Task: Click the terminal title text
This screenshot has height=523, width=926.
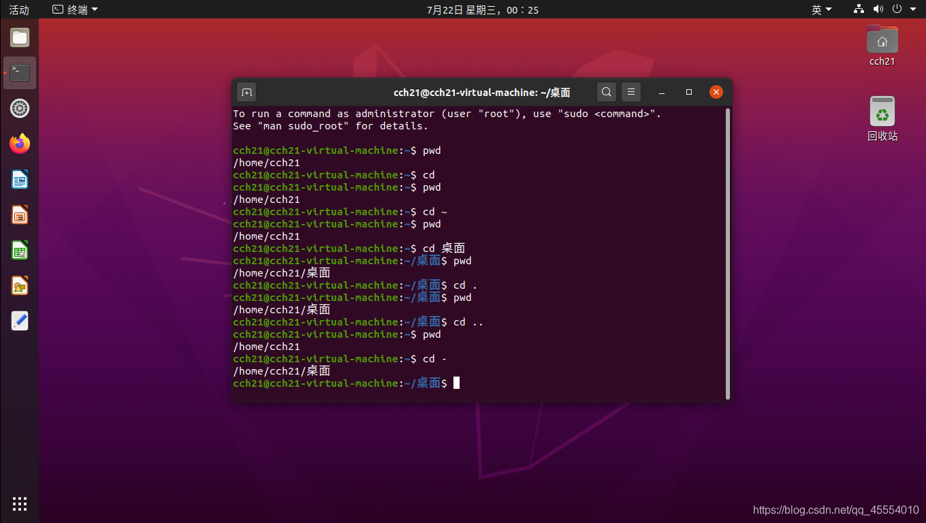Action: [482, 93]
